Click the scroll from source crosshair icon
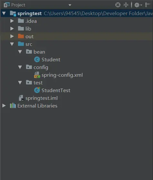 point(118,5)
